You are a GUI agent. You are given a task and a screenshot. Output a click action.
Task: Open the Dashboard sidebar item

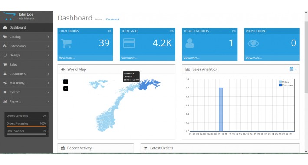[x=26, y=27]
